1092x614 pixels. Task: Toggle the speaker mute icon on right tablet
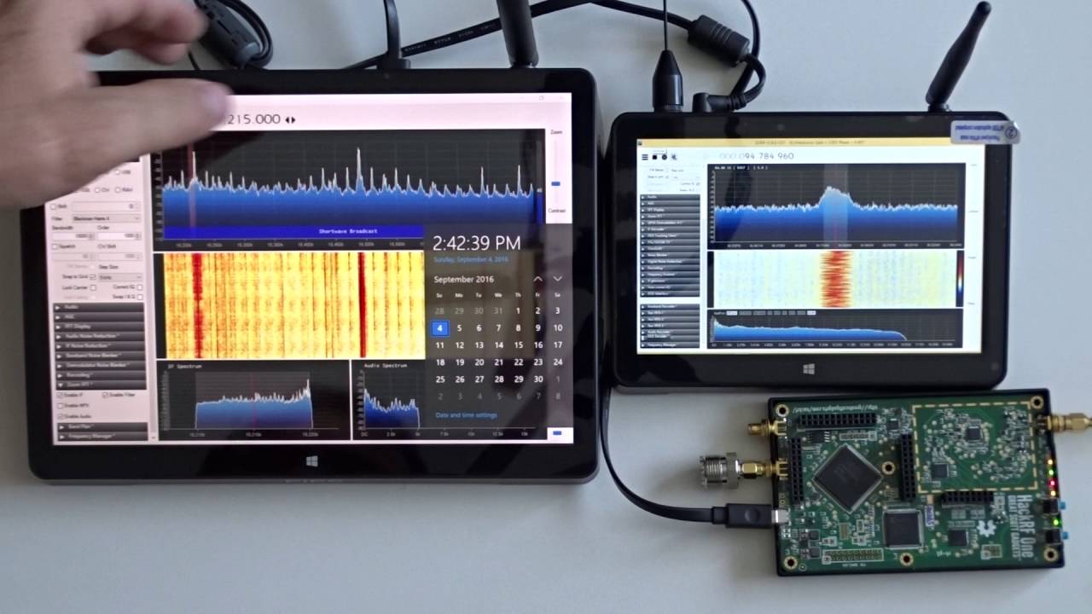point(674,157)
